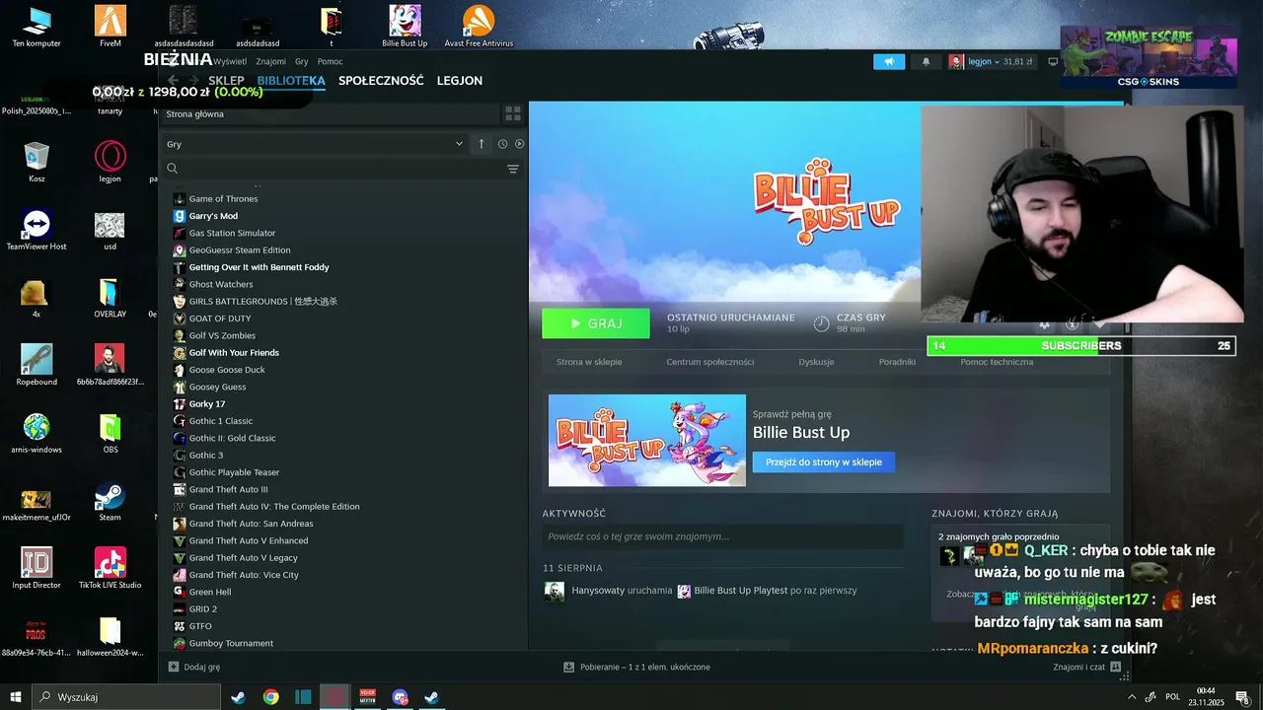The image size is (1263, 710).
Task: Open Ten komputer desktop icon
Action: [x=37, y=27]
